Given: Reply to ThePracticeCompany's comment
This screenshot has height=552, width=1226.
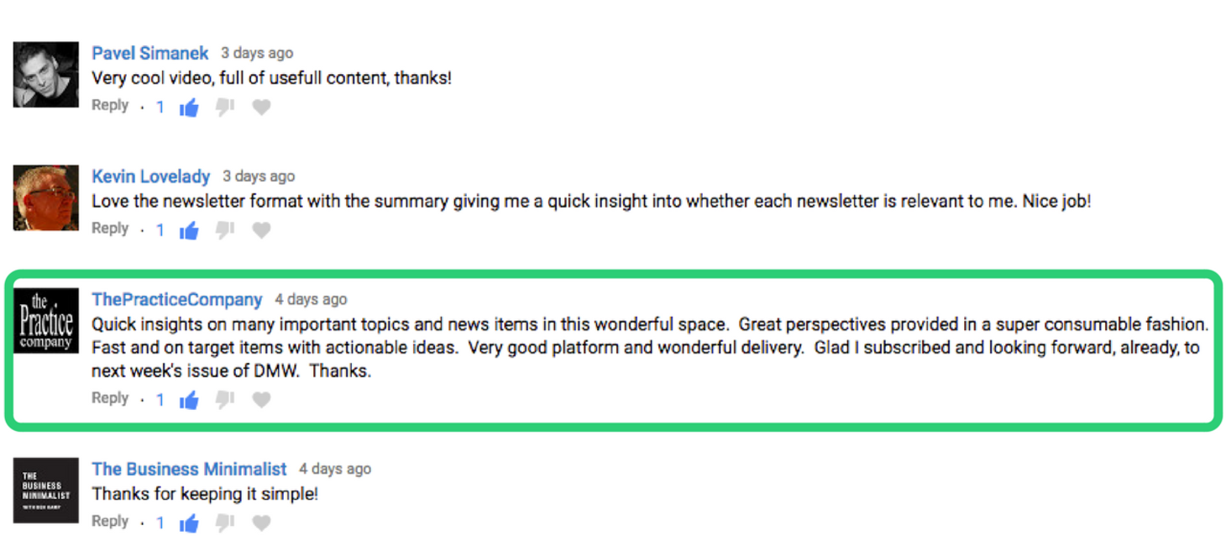Looking at the screenshot, I should tap(110, 398).
